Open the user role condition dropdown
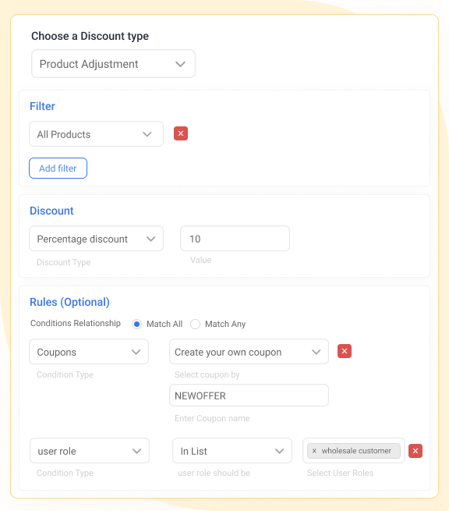 pyautogui.click(x=90, y=451)
